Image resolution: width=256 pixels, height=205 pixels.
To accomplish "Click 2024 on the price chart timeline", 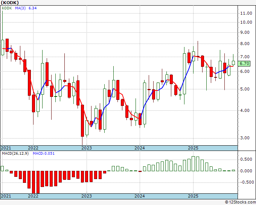I will click(140, 148).
